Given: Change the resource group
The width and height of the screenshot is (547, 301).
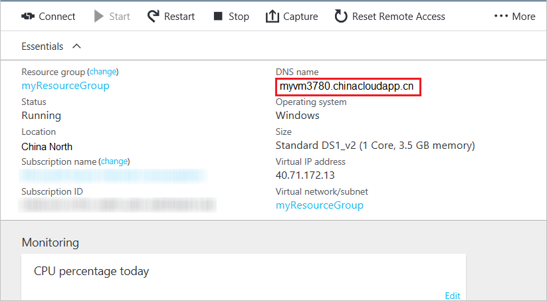Looking at the screenshot, I should point(104,71).
